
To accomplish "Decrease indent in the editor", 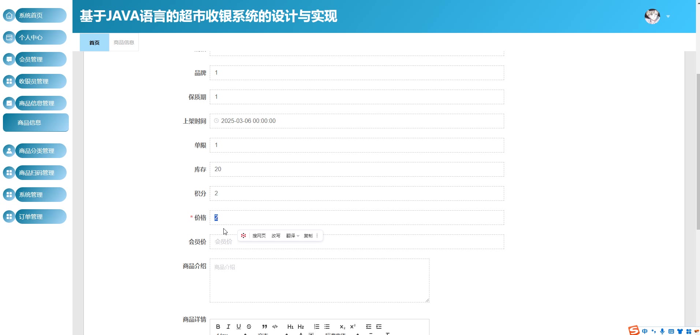I will 369,327.
